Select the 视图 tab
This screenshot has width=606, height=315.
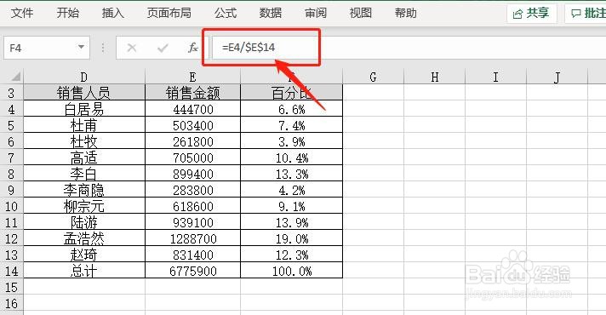[361, 13]
